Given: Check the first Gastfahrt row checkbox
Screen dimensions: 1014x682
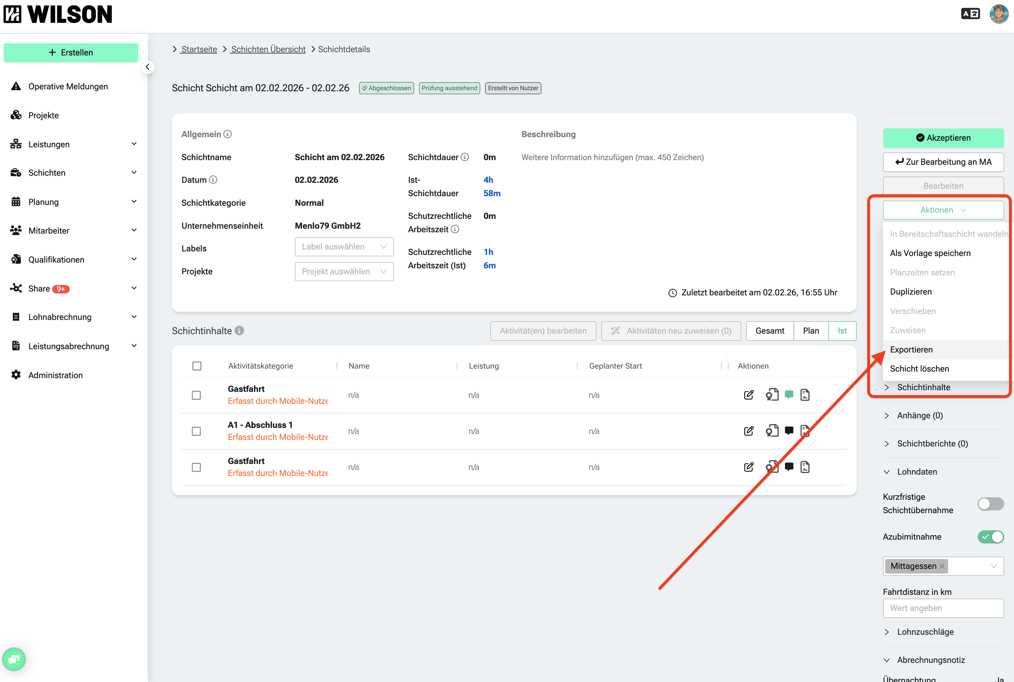Looking at the screenshot, I should point(196,395).
